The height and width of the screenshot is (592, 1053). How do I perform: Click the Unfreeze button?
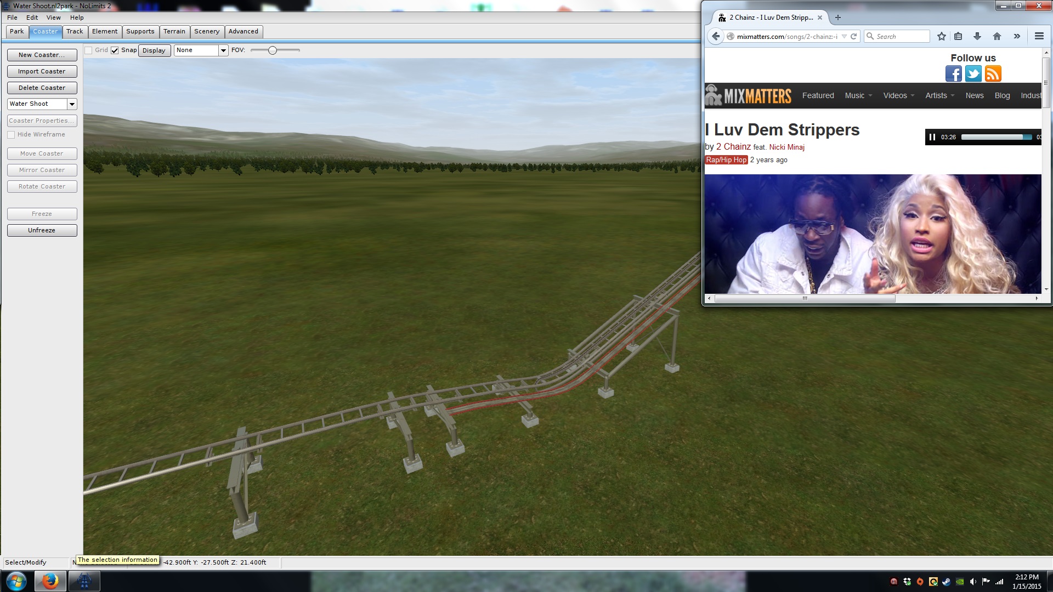click(42, 230)
